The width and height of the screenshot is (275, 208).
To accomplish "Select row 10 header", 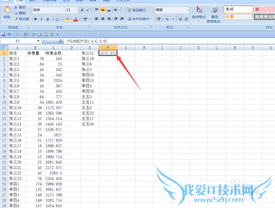I will pos(4,102).
